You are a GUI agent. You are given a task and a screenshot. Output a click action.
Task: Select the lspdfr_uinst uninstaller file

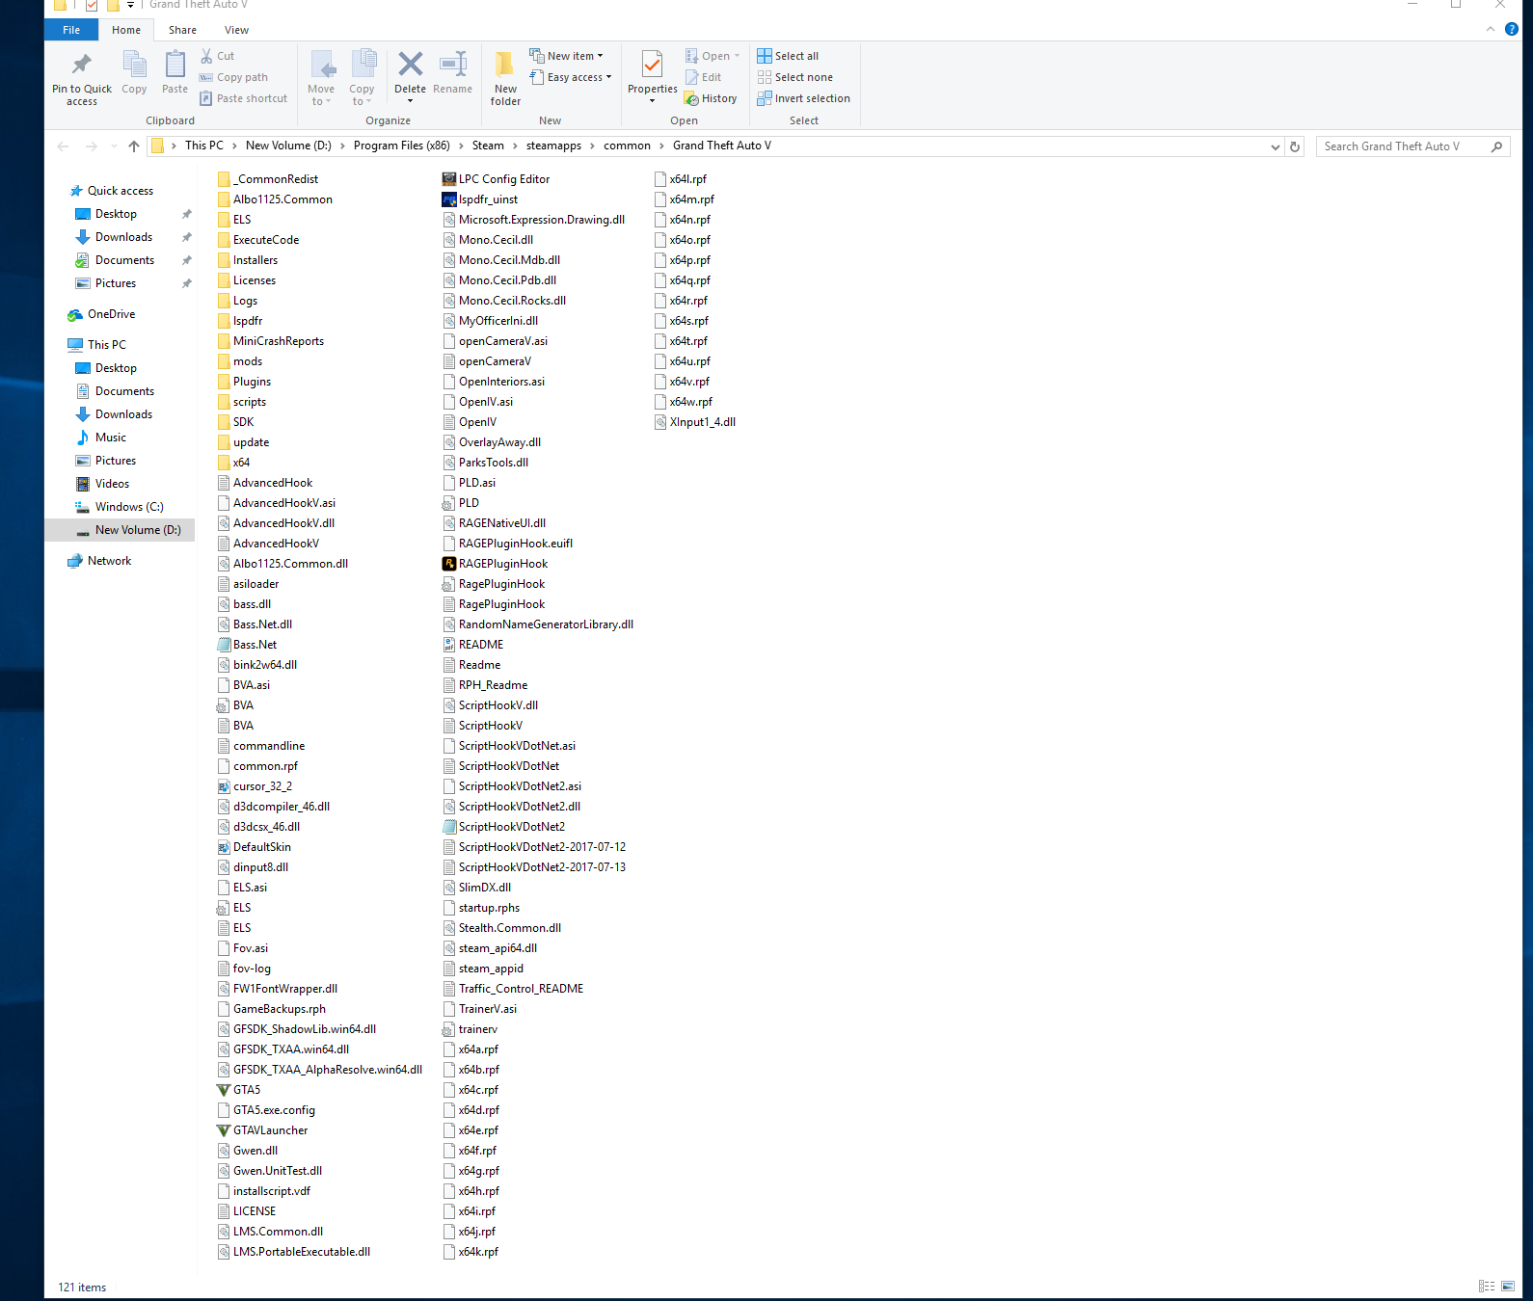[x=479, y=199]
